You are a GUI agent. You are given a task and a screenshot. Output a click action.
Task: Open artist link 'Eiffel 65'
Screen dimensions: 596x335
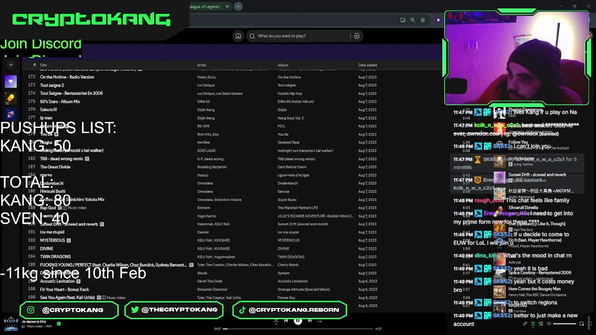point(203,101)
